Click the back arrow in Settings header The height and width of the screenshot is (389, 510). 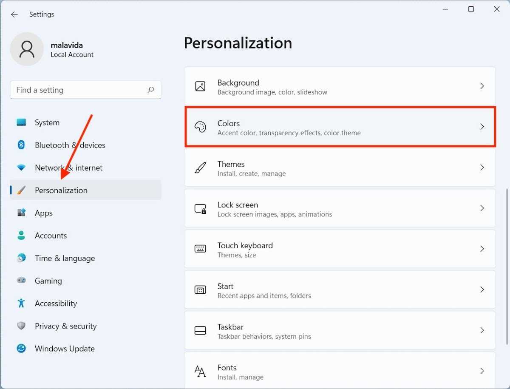[14, 14]
